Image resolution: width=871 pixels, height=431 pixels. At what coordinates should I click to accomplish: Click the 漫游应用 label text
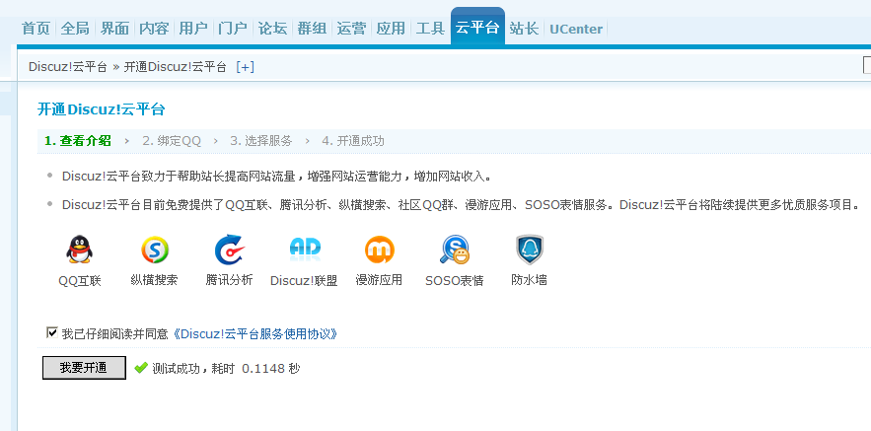[379, 280]
